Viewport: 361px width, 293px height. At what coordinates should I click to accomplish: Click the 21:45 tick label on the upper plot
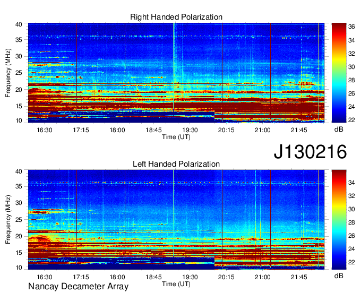[x=299, y=130]
